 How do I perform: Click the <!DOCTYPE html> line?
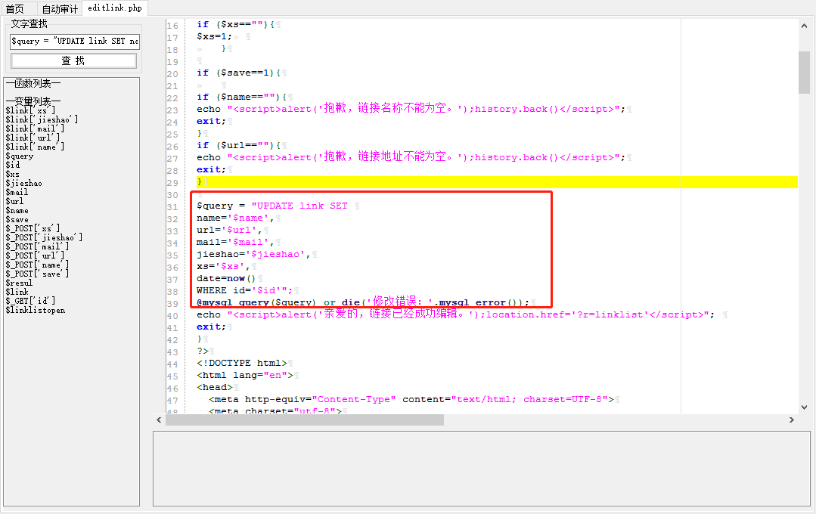[x=242, y=363]
